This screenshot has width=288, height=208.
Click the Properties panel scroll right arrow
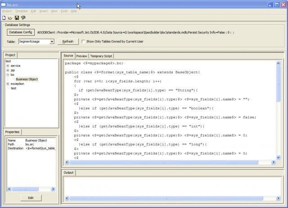pos(53,189)
